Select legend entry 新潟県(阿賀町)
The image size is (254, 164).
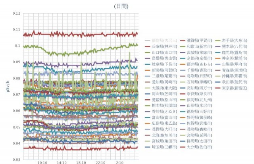161,70
